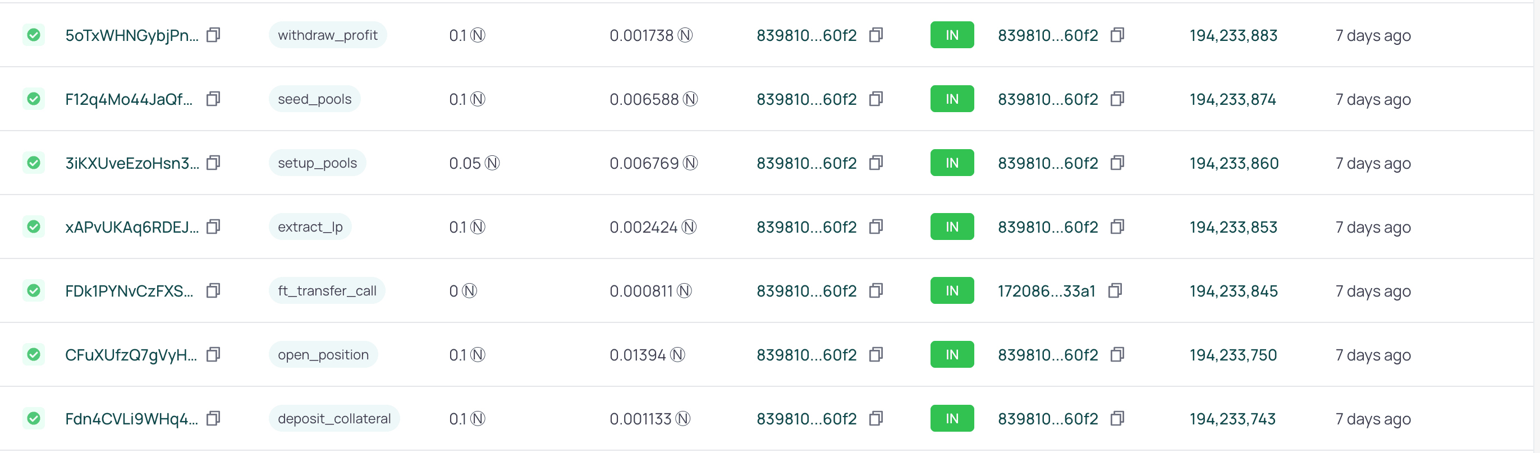Image resolution: width=1540 pixels, height=453 pixels.
Task: Copy the open_position transaction hash
Action: pos(213,354)
